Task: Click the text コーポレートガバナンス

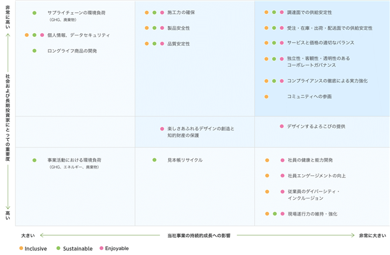Action: (312, 65)
